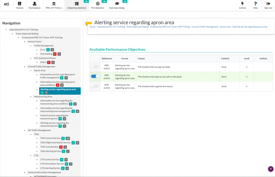Open TMA Coordination item
275x177 pixels.
point(49,147)
